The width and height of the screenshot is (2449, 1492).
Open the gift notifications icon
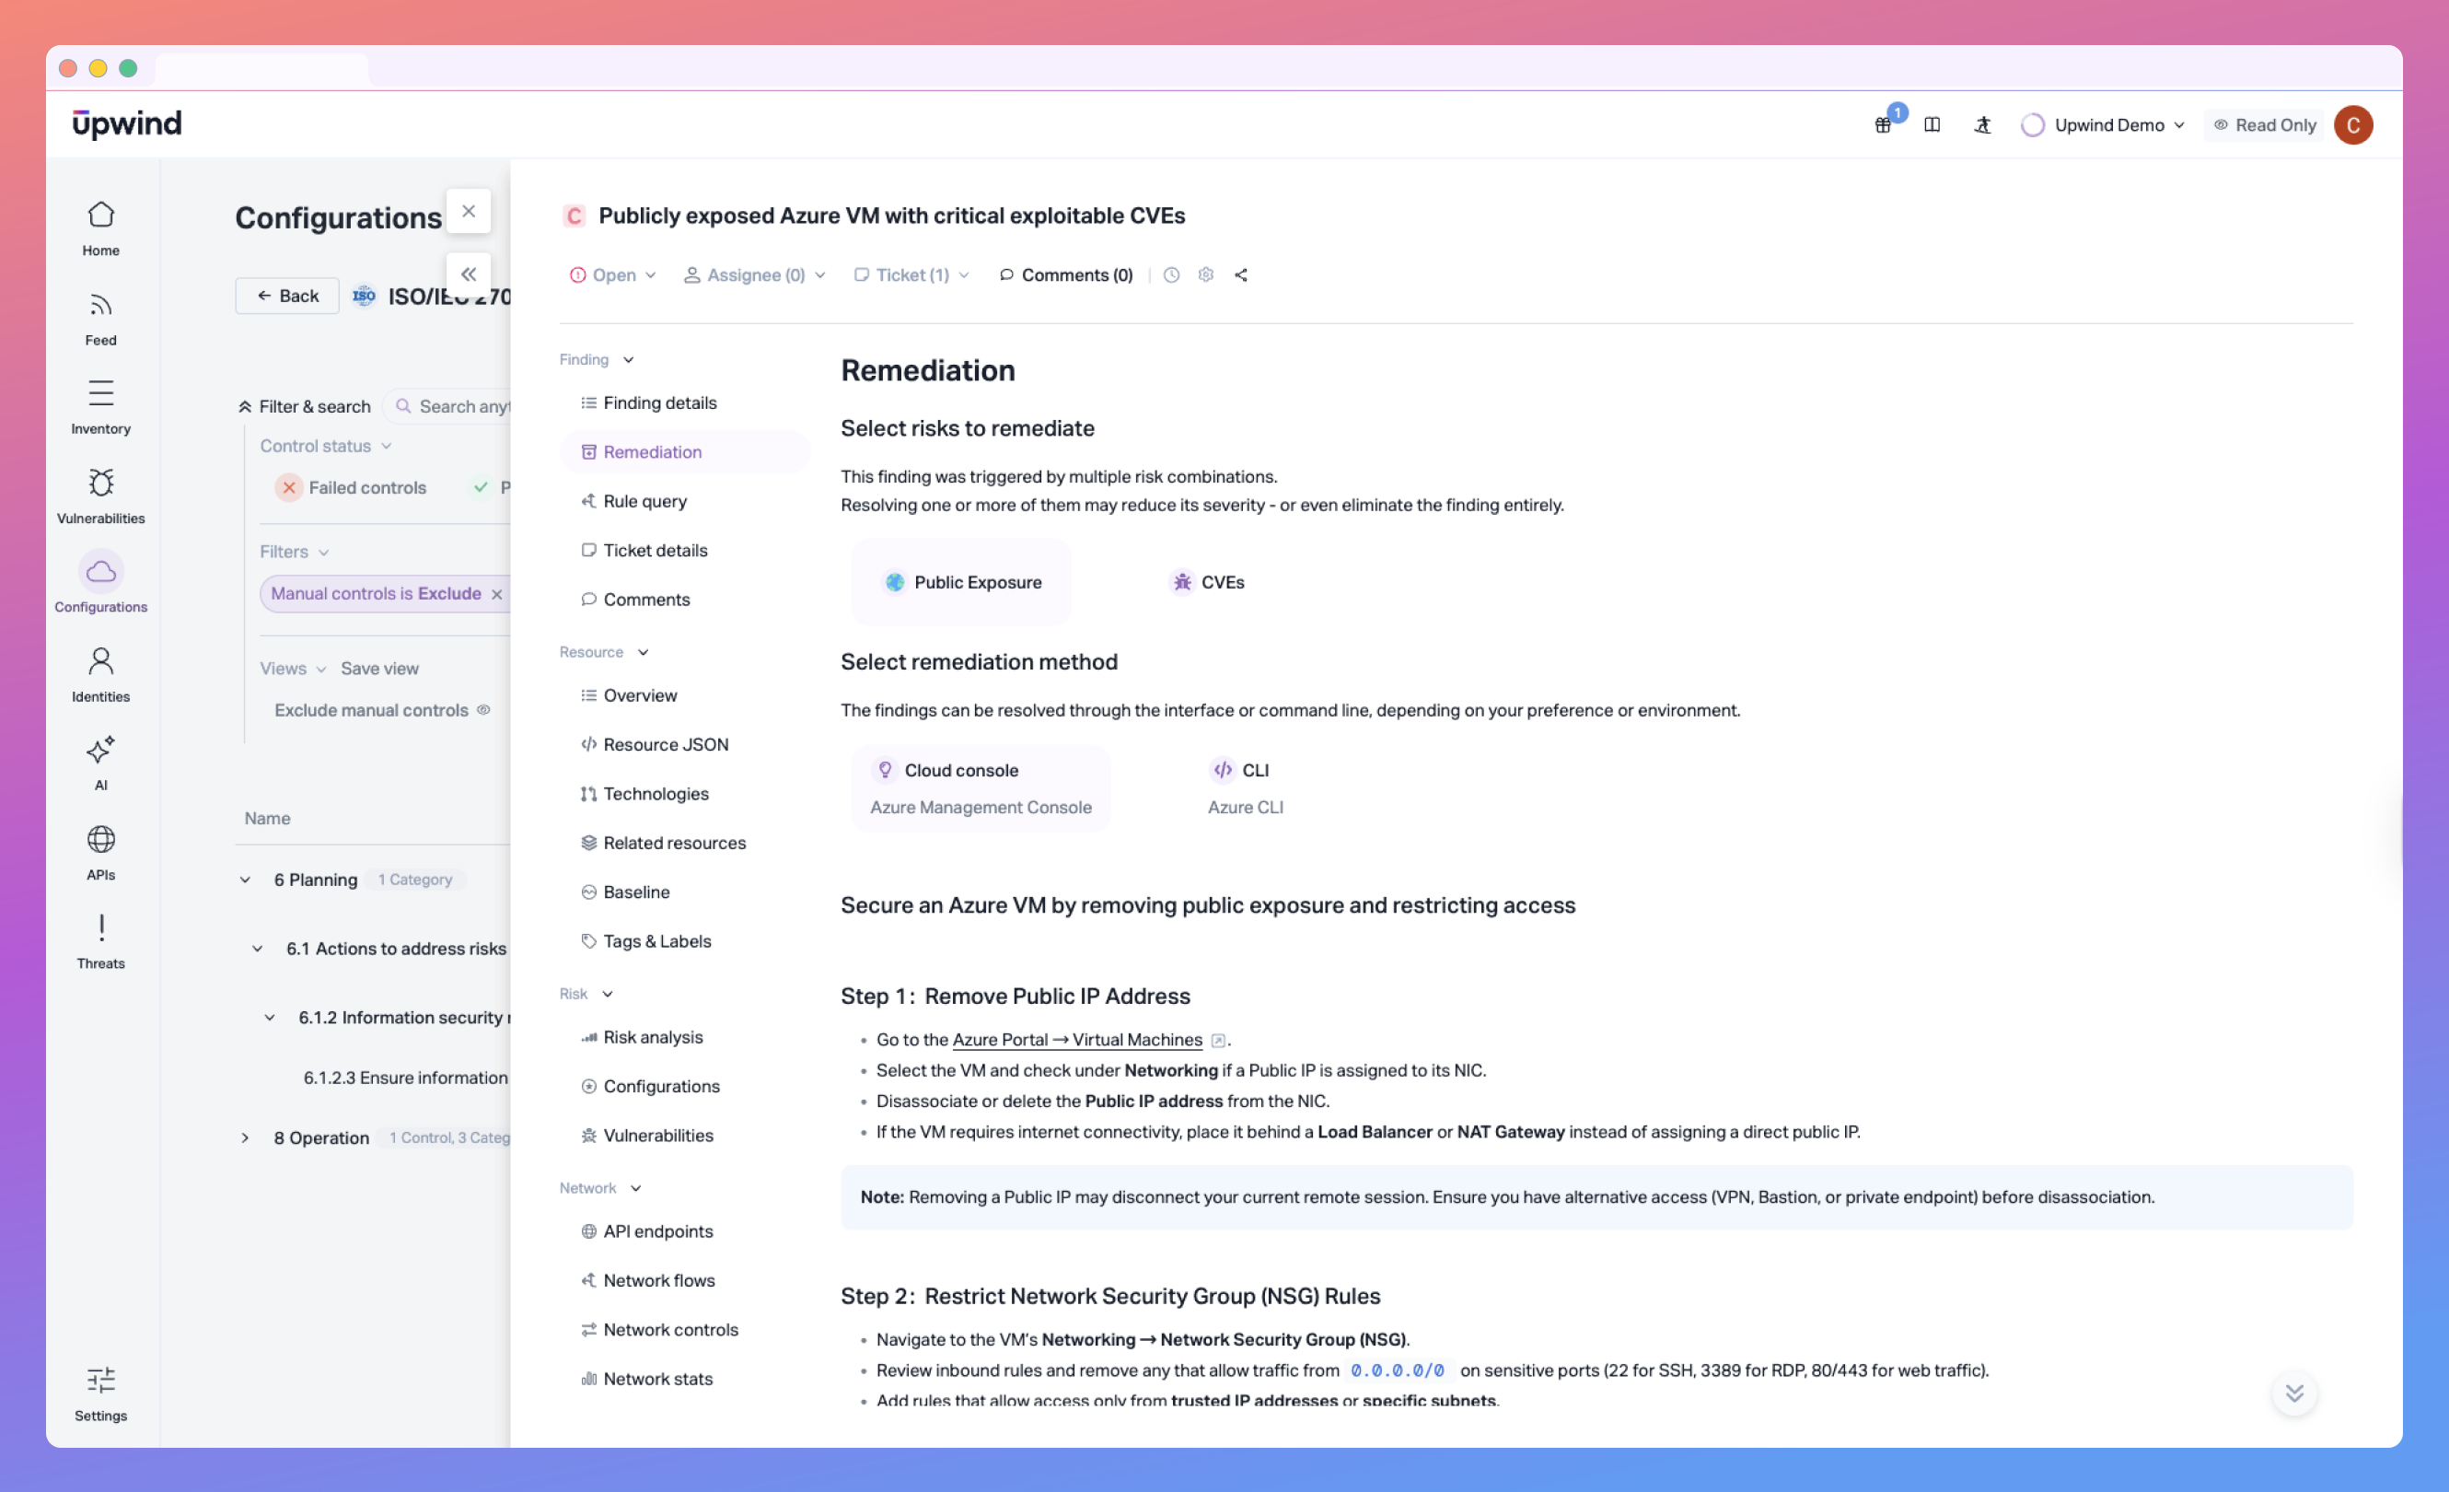(1883, 125)
